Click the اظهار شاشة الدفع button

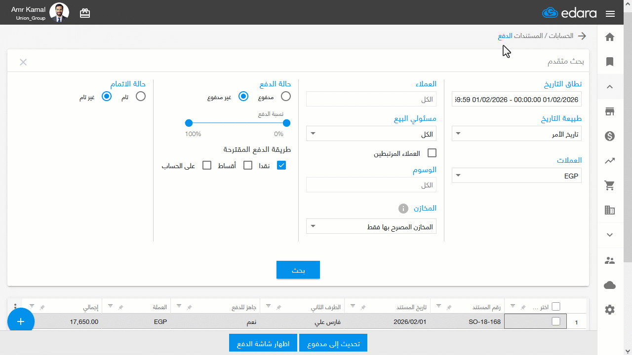[263, 343]
